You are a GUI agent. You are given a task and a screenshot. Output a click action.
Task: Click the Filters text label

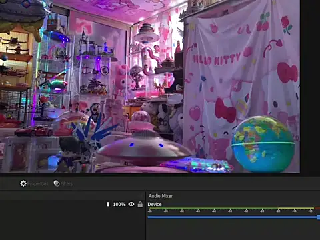click(67, 184)
